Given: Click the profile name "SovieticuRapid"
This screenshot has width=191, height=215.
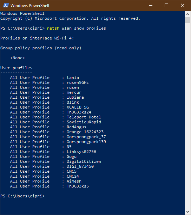Looking at the screenshot, I should [84, 122].
